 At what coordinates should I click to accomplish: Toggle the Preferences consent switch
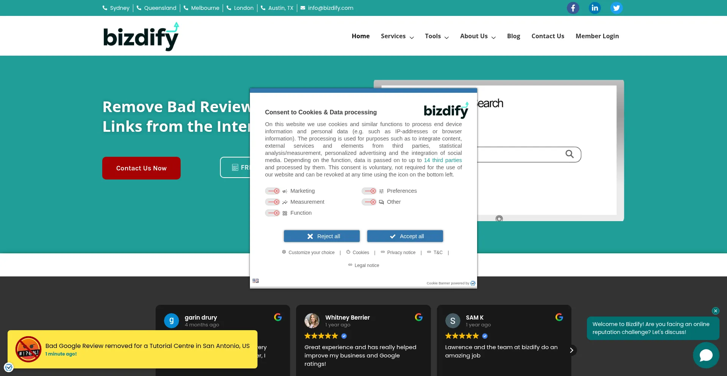pyautogui.click(x=369, y=191)
